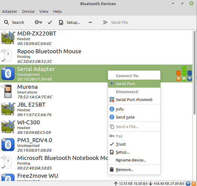Screen dimensions: 197x186
Task: Choose Send a File... menu entry
Action: point(134,127)
